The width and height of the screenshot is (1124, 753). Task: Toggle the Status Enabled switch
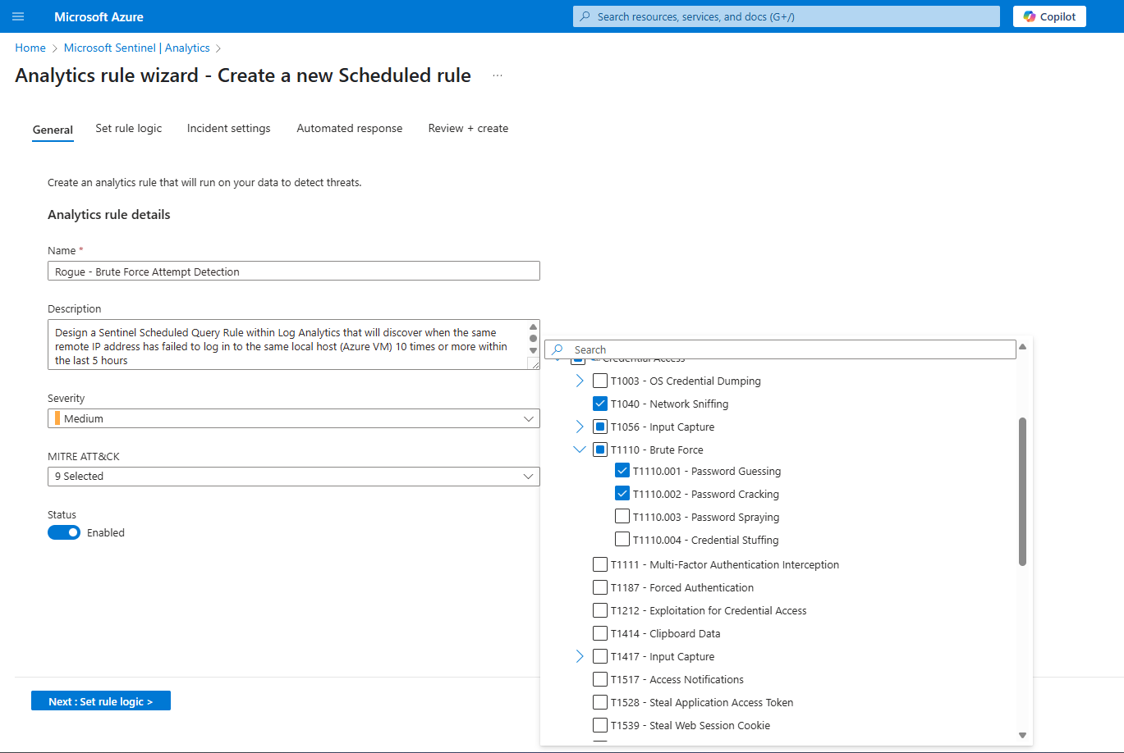[x=64, y=532]
